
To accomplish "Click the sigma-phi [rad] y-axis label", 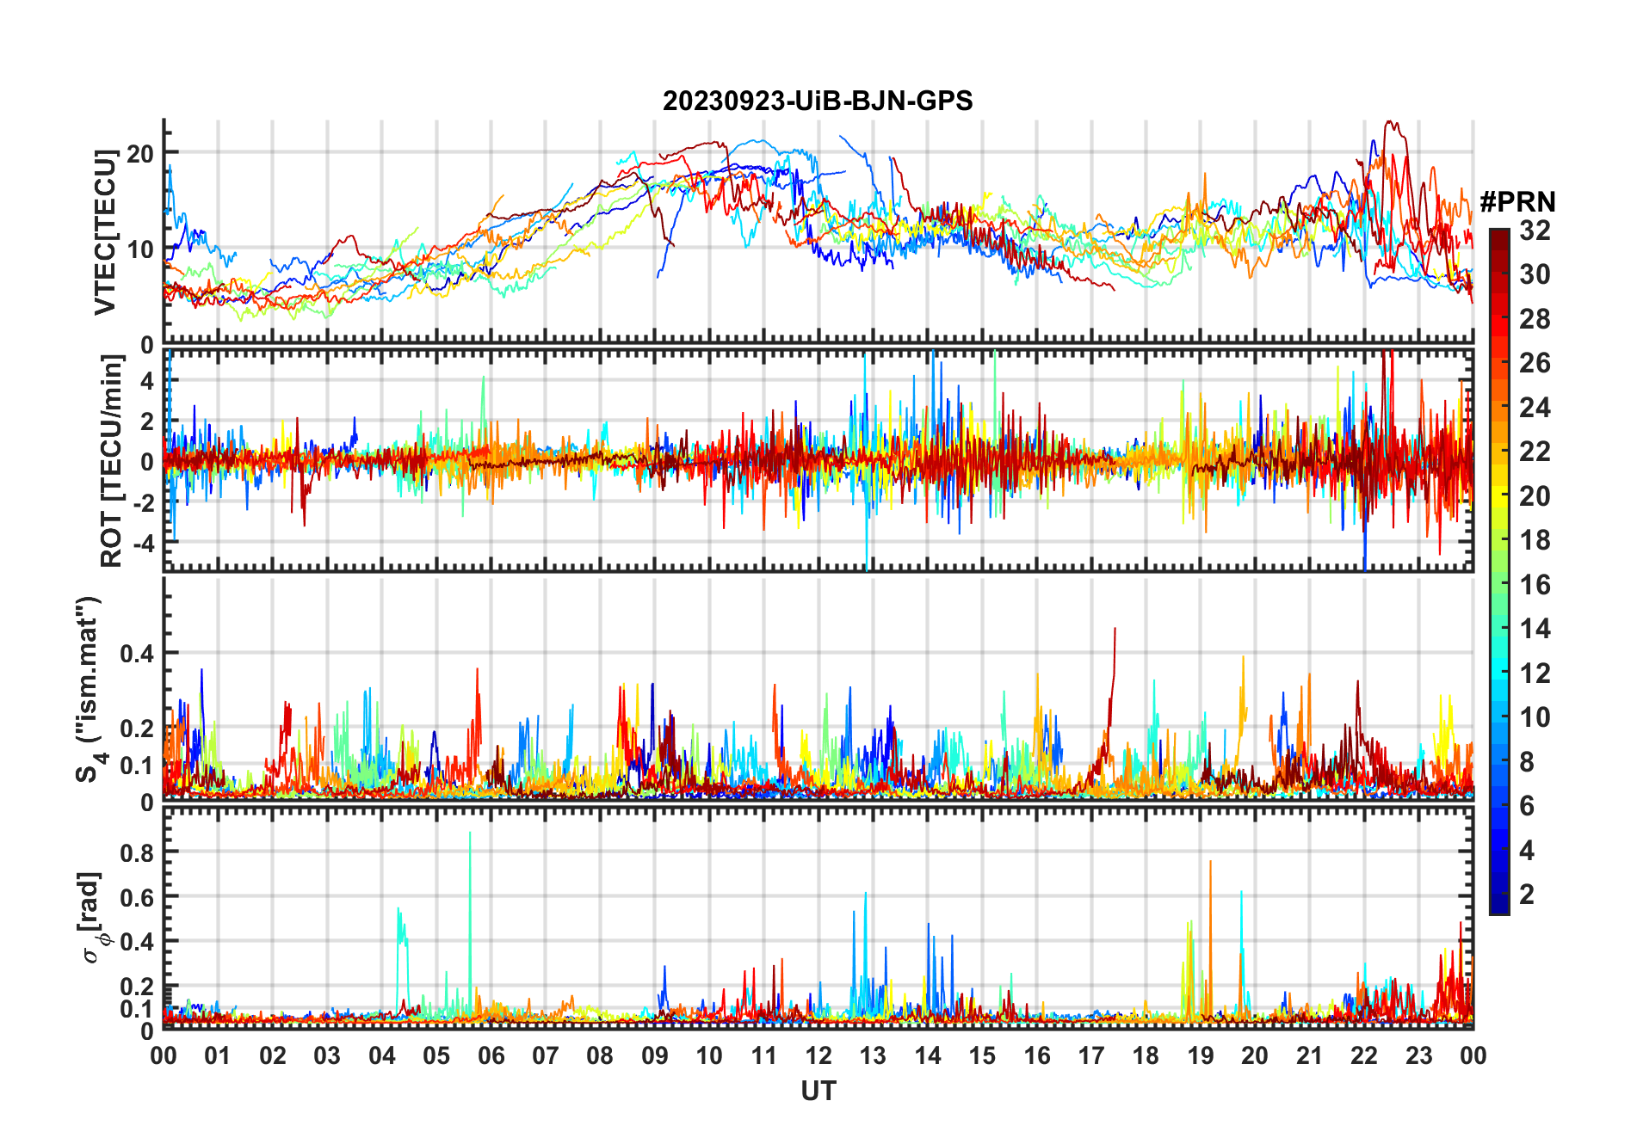I will (92, 917).
